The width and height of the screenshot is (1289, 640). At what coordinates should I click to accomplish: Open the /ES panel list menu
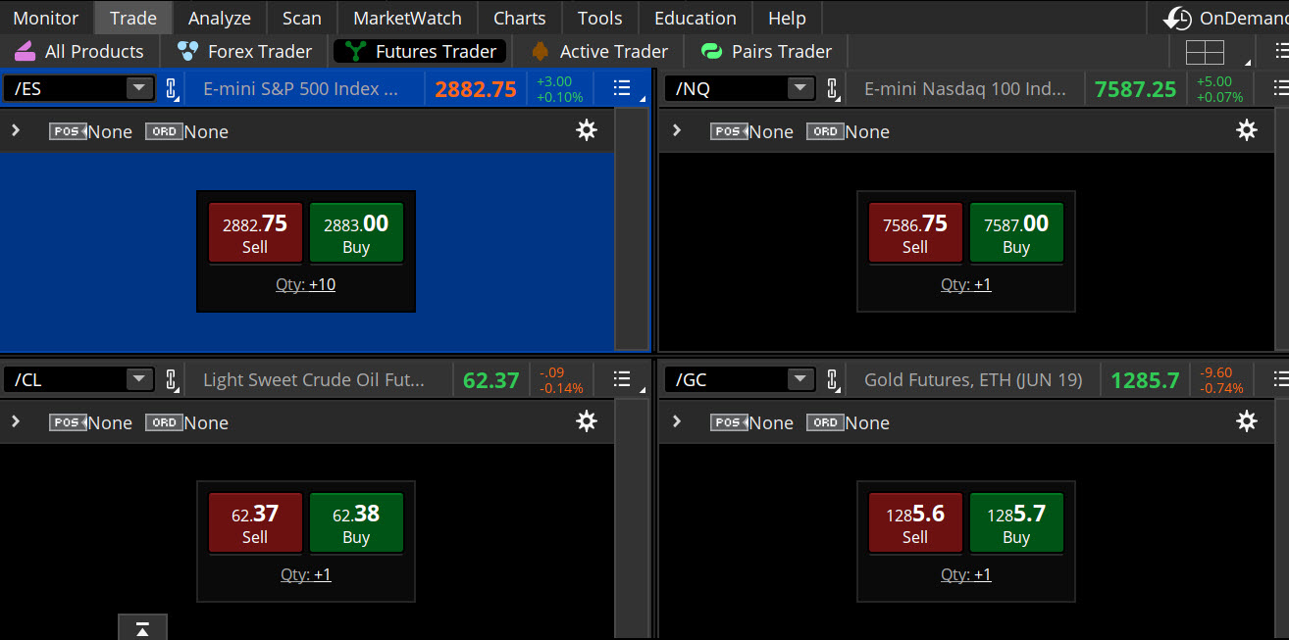pos(622,87)
